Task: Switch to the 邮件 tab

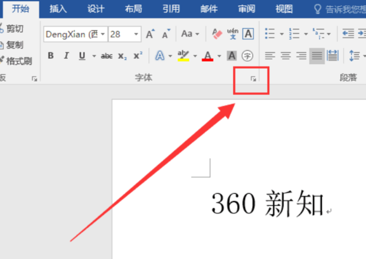Action: pyautogui.click(x=209, y=9)
